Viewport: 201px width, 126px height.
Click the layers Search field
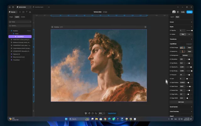(20, 26)
